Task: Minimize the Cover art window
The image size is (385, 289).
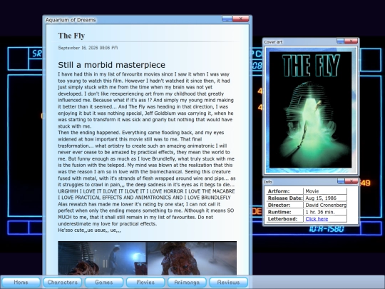Action: pos(340,41)
